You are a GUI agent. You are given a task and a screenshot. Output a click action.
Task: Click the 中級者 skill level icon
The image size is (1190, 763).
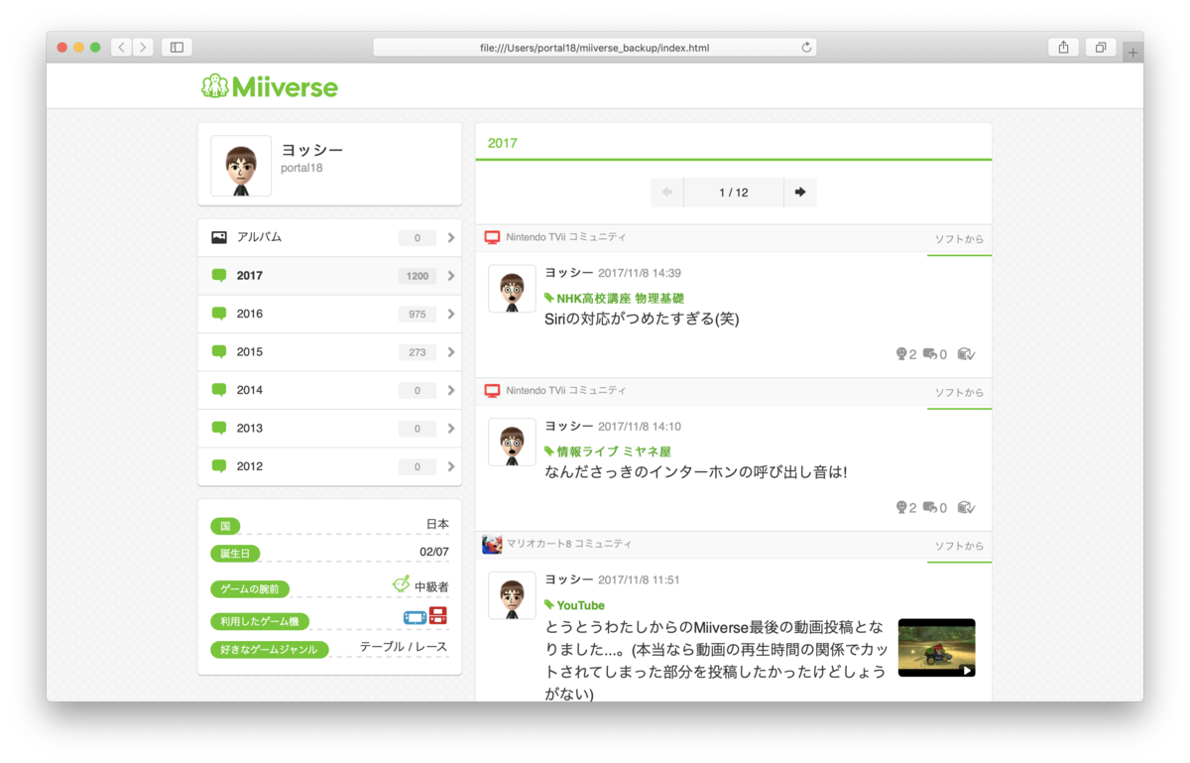[x=402, y=584]
